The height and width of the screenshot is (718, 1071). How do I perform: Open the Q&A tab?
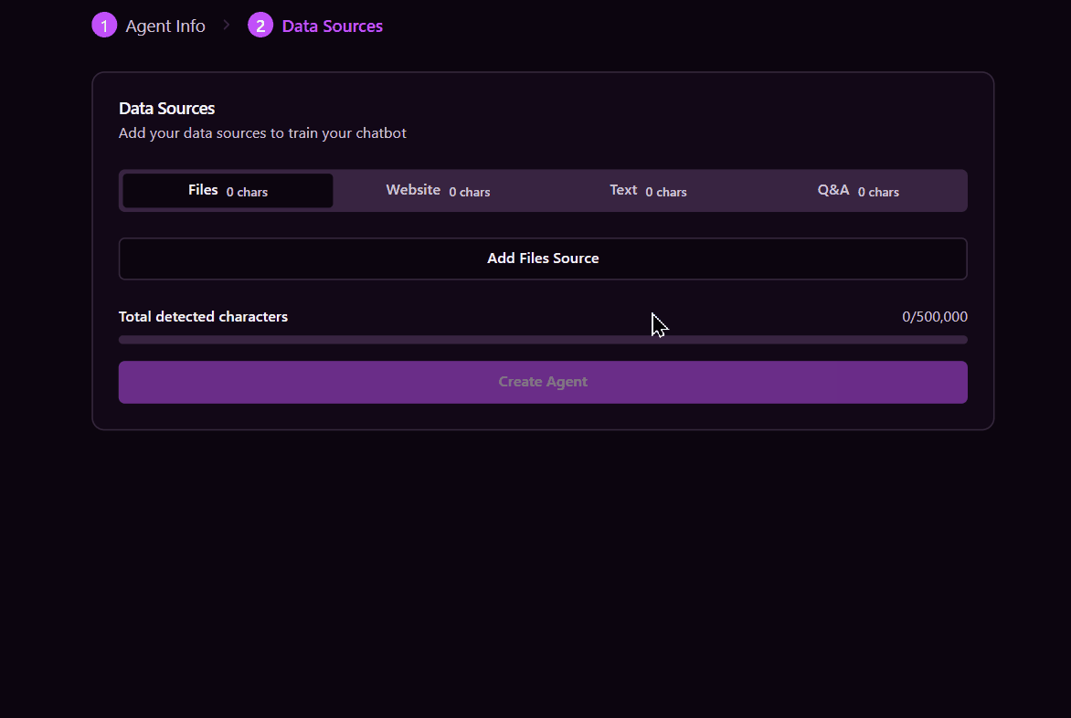tap(859, 190)
